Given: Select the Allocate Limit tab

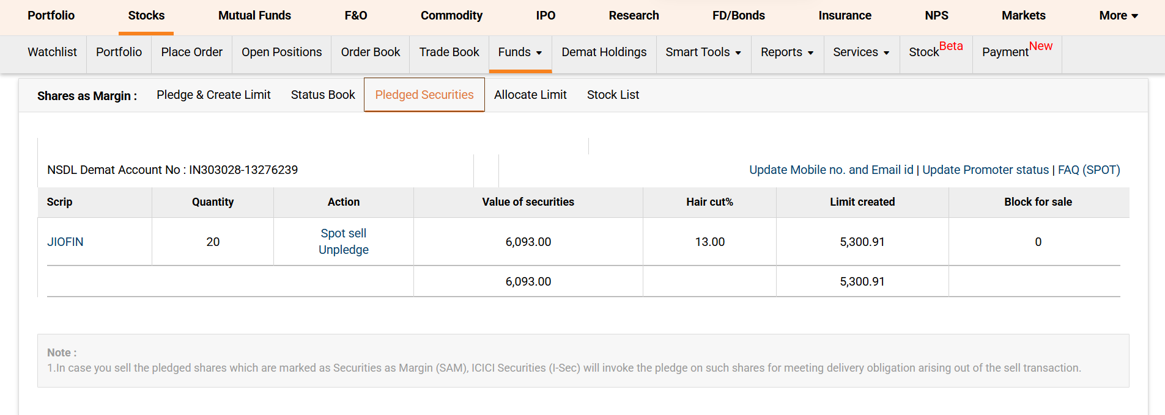Looking at the screenshot, I should click(530, 95).
